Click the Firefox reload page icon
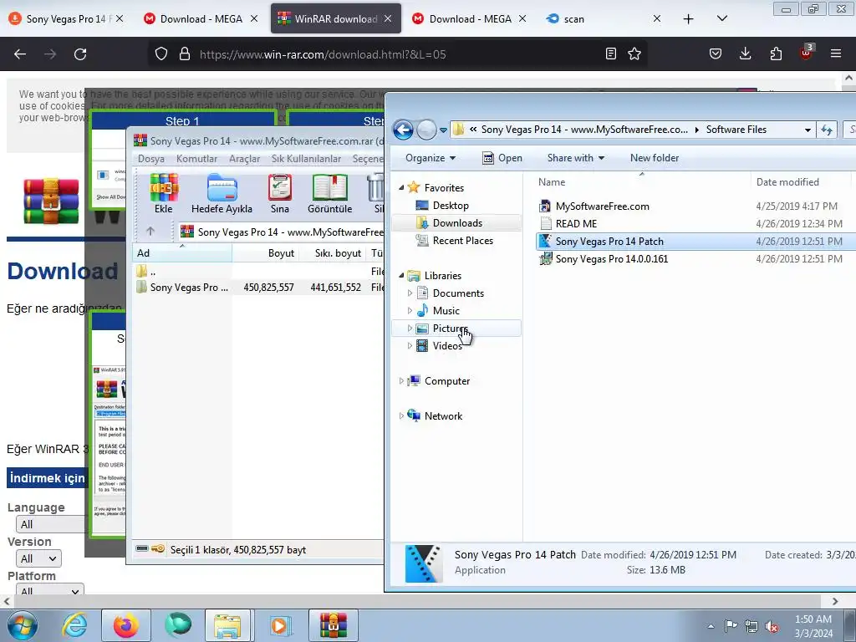The height and width of the screenshot is (642, 856). tap(80, 54)
